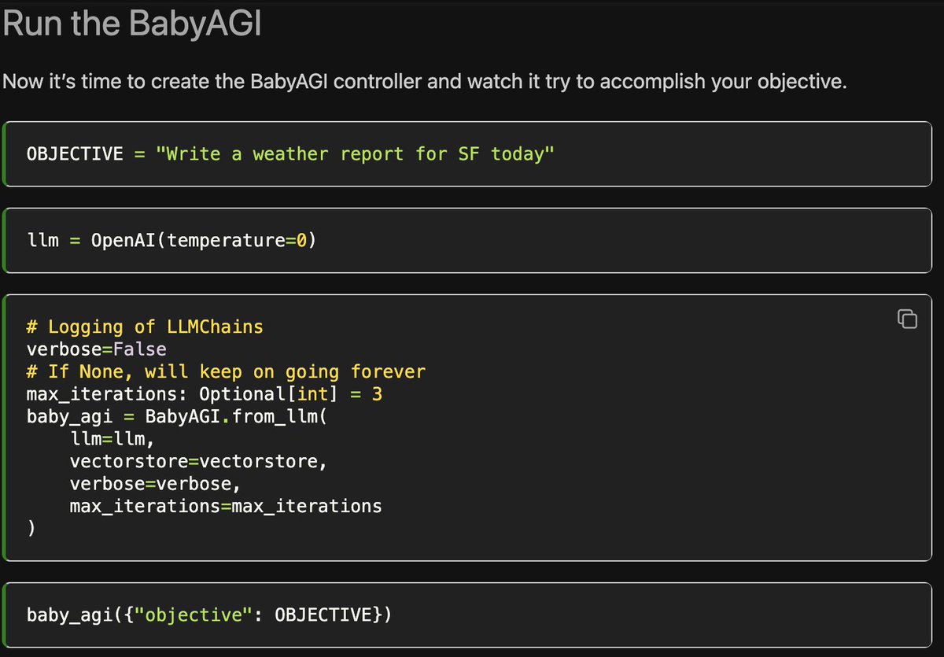Viewport: 944px width, 657px height.
Task: Click the verbose=verbose argument line
Action: tap(155, 483)
